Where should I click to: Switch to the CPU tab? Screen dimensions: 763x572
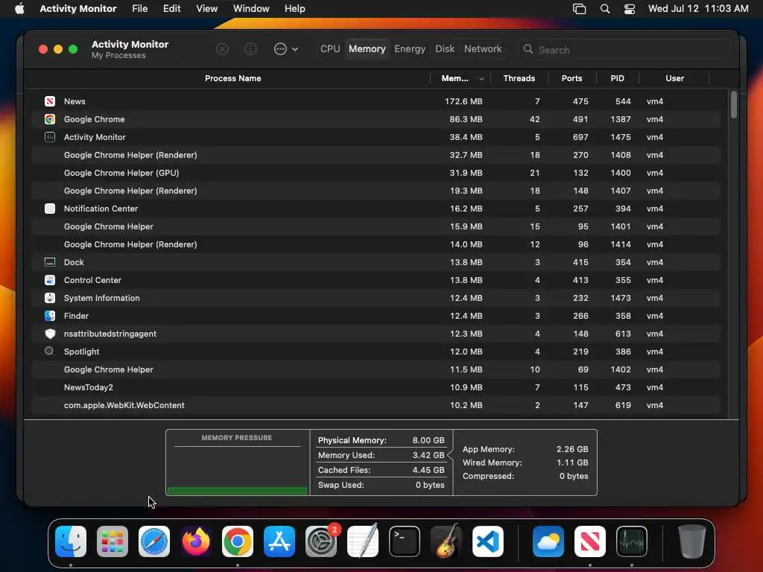[x=330, y=48]
